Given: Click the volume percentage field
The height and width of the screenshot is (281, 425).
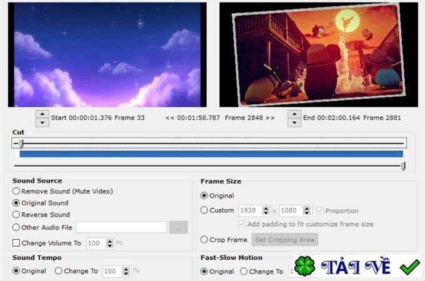Looking at the screenshot, I should tap(96, 243).
